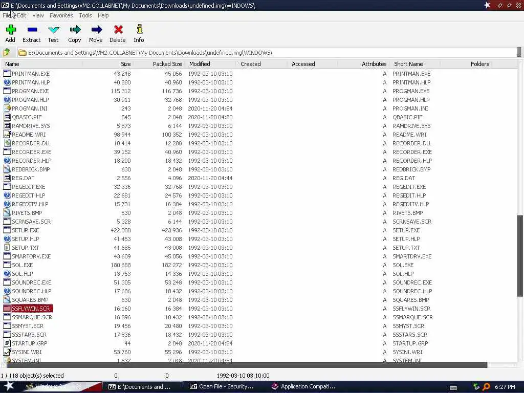Select the README.WRI document icon
The image size is (524, 393).
tap(7, 135)
